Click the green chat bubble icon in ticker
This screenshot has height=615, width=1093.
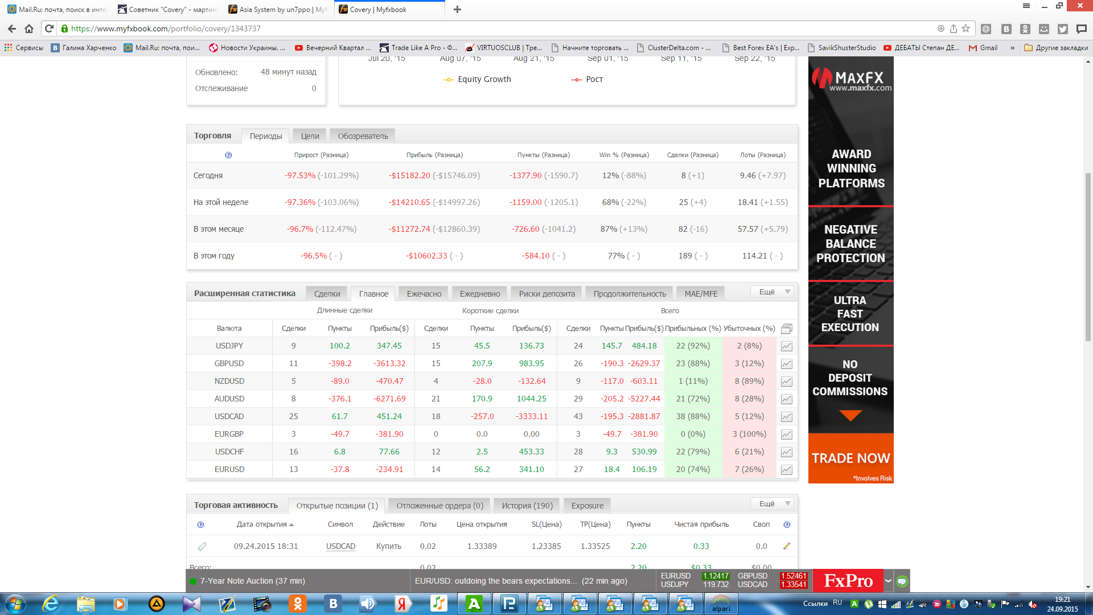[x=902, y=581]
